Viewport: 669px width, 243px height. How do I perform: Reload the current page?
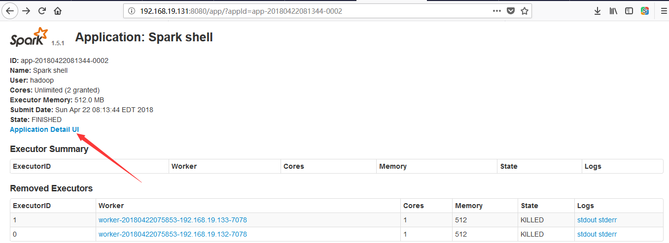point(42,11)
